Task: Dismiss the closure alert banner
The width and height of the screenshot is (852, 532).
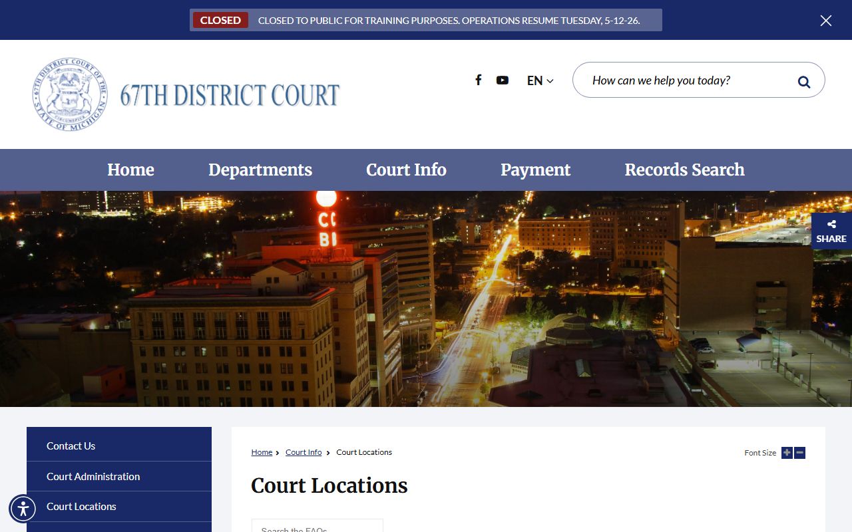Action: 826,21
